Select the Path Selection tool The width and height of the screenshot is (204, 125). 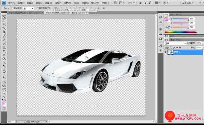click(x=4, y=77)
